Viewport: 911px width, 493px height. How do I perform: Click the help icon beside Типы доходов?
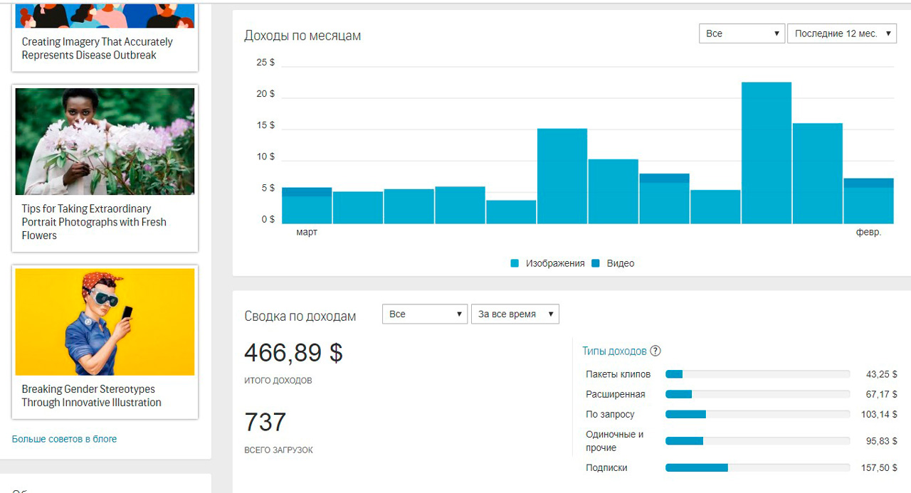[x=655, y=351]
